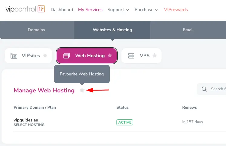Screen dimensions: 226x146
Task: Click the Web Hosting windows icon
Action: point(66,56)
